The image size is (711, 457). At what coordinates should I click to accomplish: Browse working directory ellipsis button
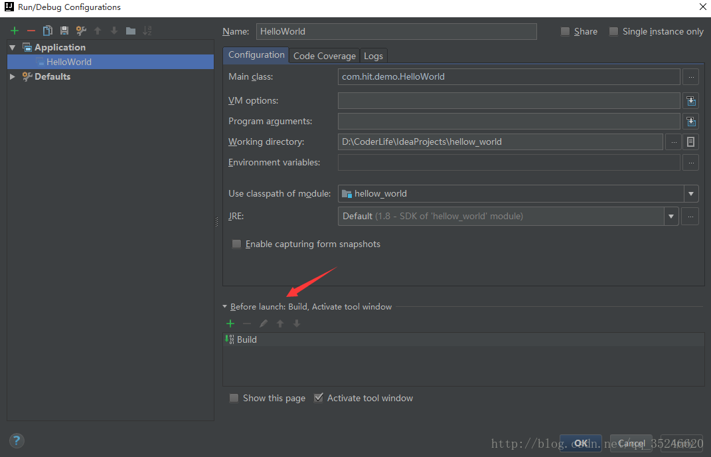674,142
